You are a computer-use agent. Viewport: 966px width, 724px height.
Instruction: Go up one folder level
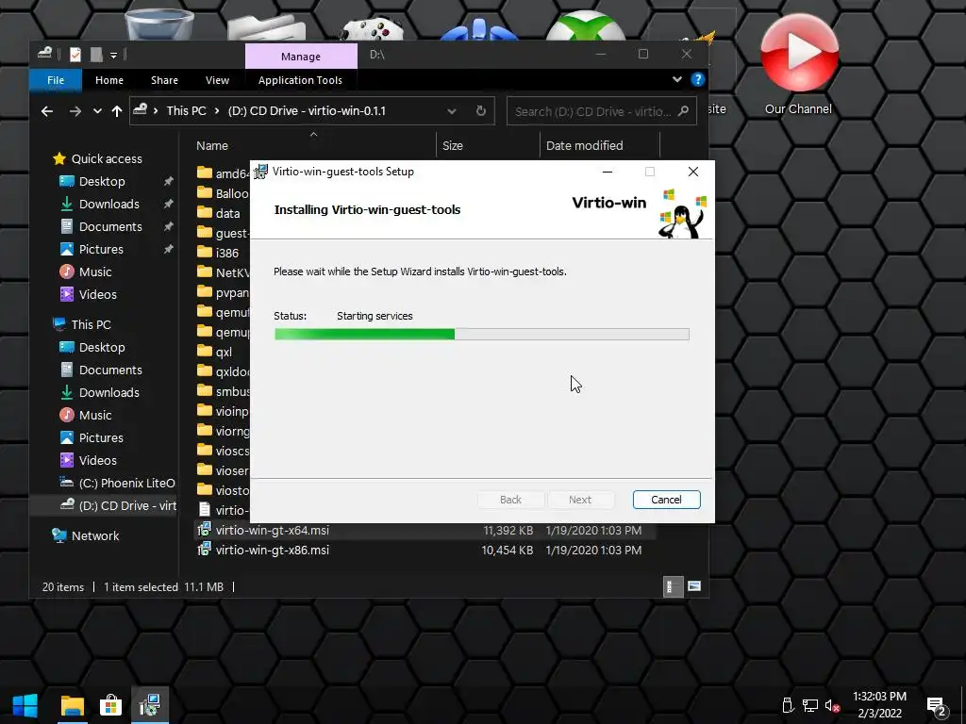[x=116, y=111]
